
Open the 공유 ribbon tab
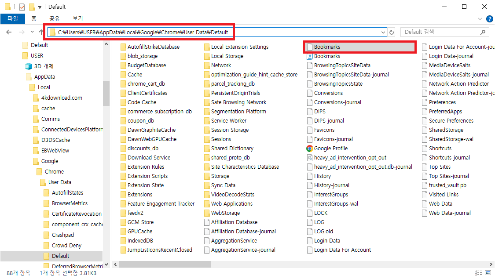(55, 18)
